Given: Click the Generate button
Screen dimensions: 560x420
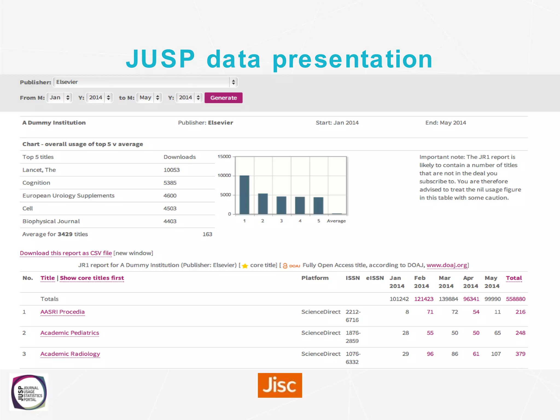Looking at the screenshot, I should pos(223,98).
